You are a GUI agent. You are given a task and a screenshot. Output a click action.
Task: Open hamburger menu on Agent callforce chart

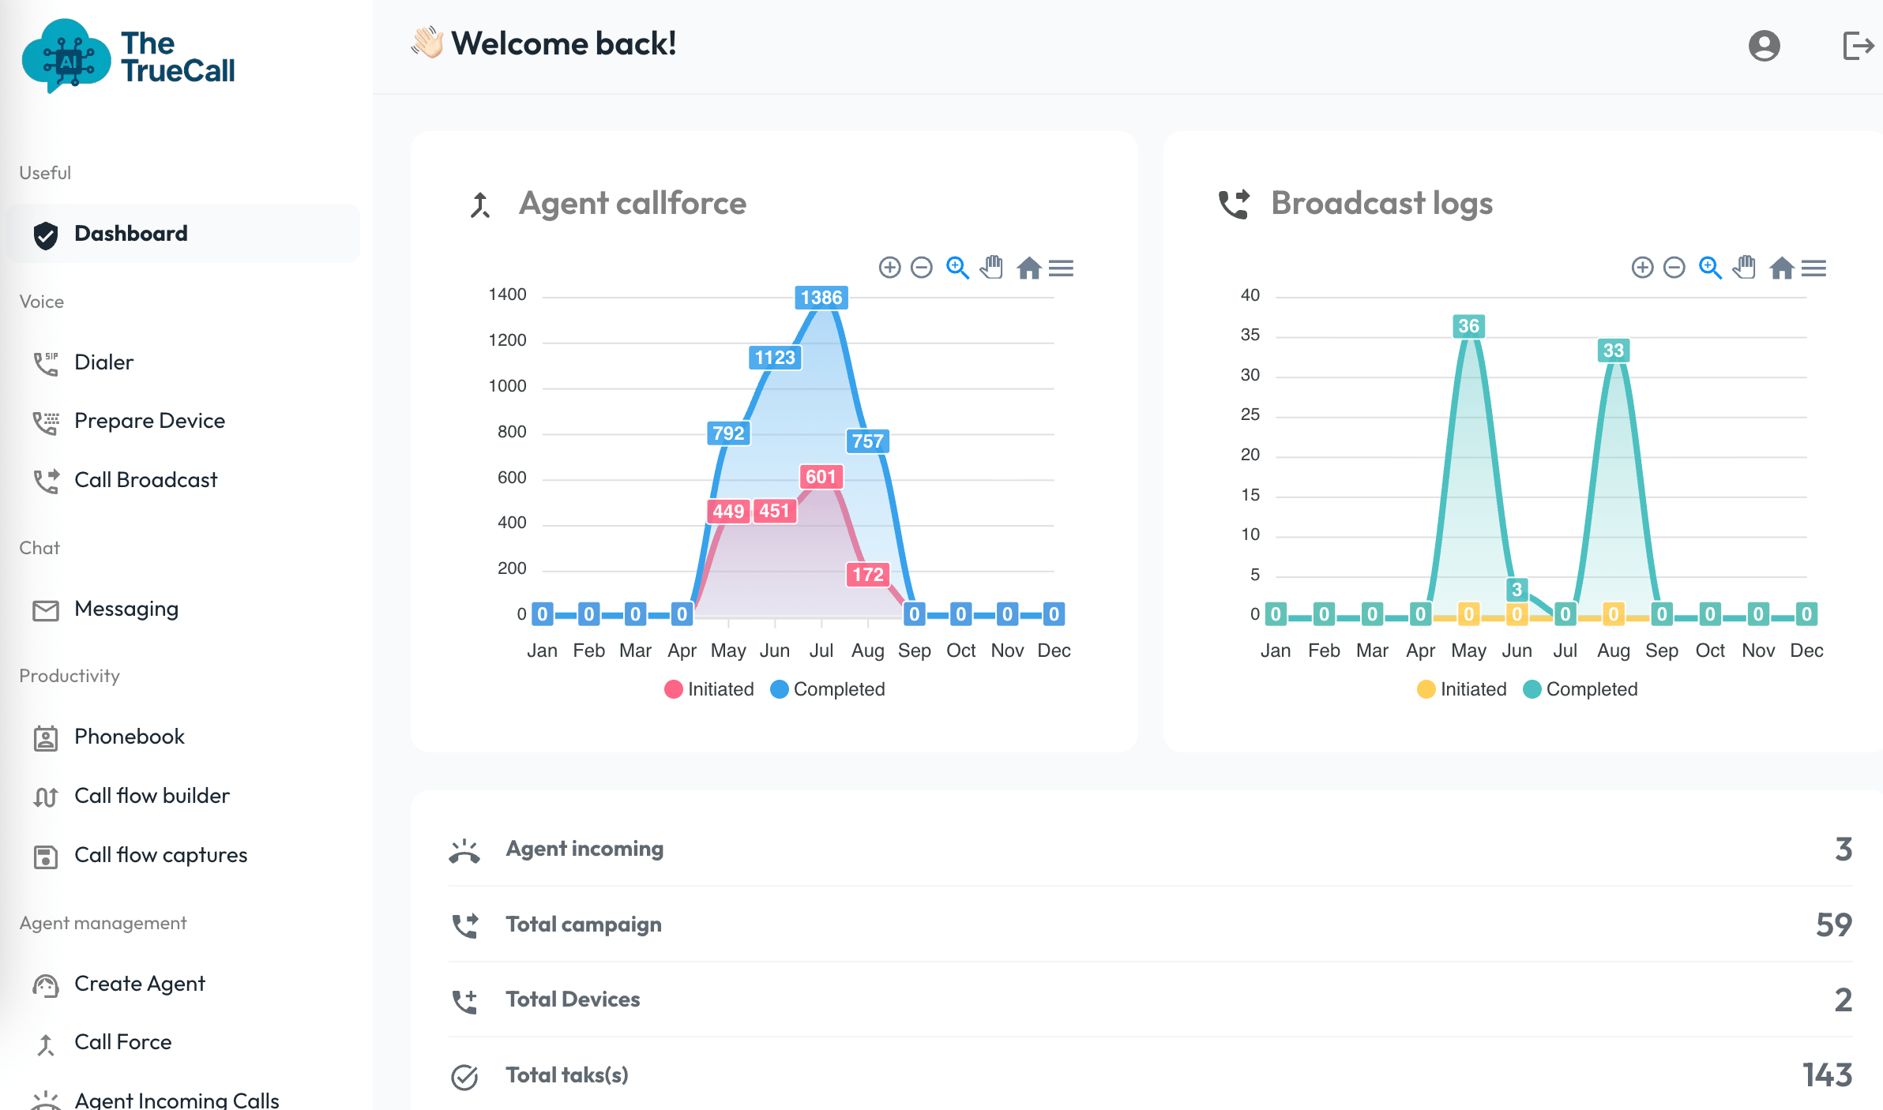coord(1061,268)
